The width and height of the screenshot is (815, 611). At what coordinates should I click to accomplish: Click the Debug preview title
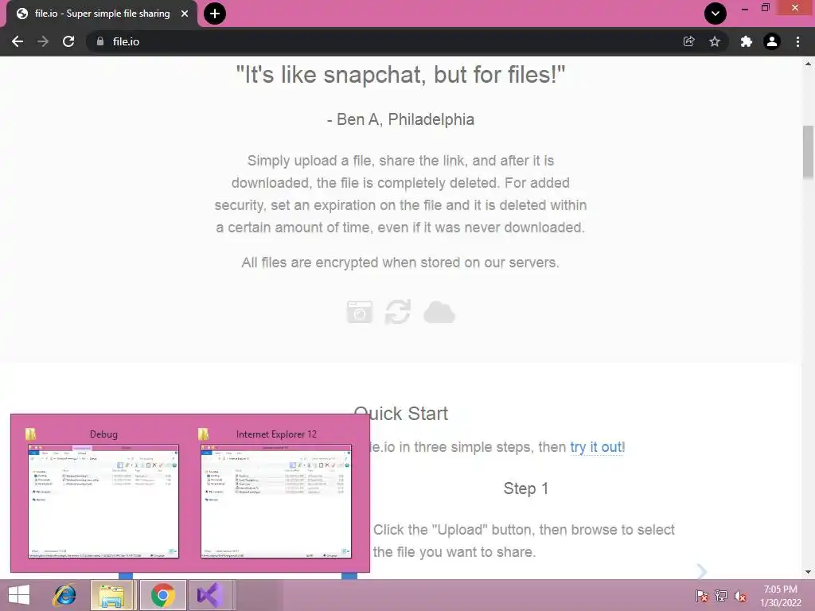103,434
